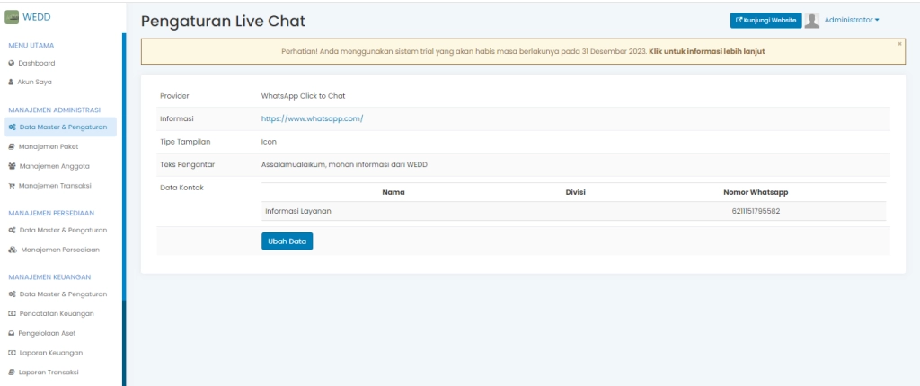Viewport: 920px width, 386px height.
Task: Click the Manajemen Persediaan boxes icon
Action: coord(11,250)
